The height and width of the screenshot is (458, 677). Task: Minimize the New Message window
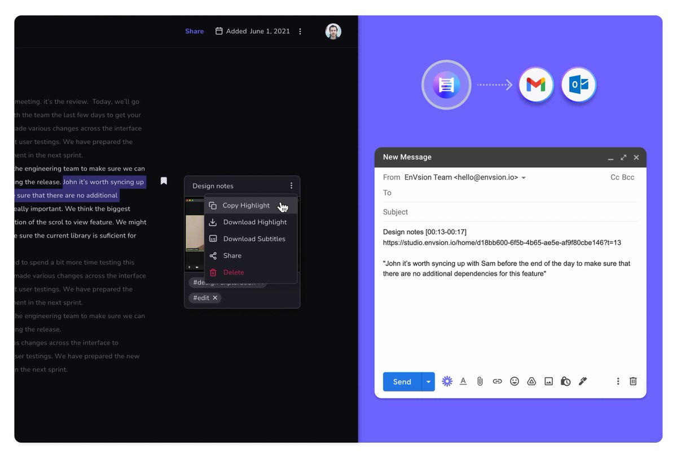pos(610,159)
